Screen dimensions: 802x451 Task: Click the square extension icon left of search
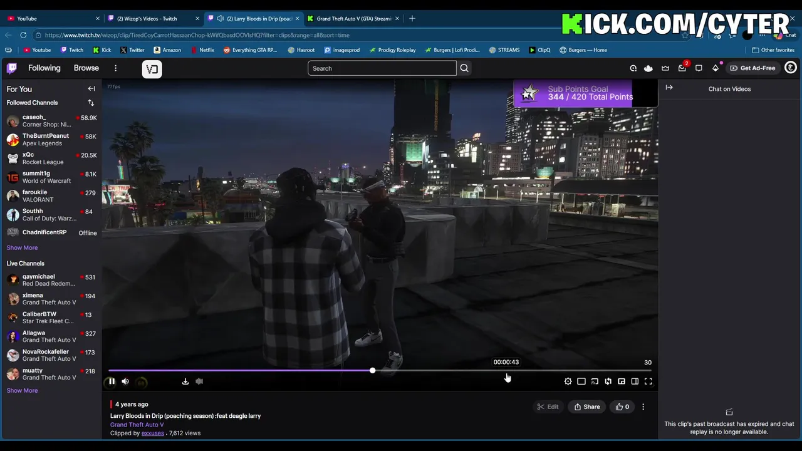(152, 69)
